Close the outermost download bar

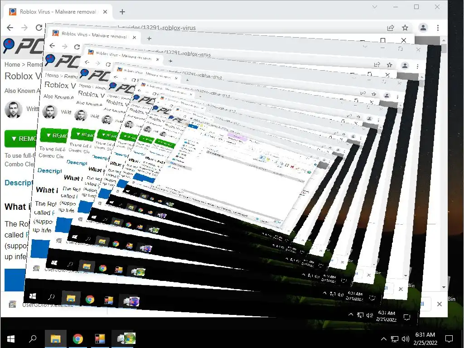[440, 304]
